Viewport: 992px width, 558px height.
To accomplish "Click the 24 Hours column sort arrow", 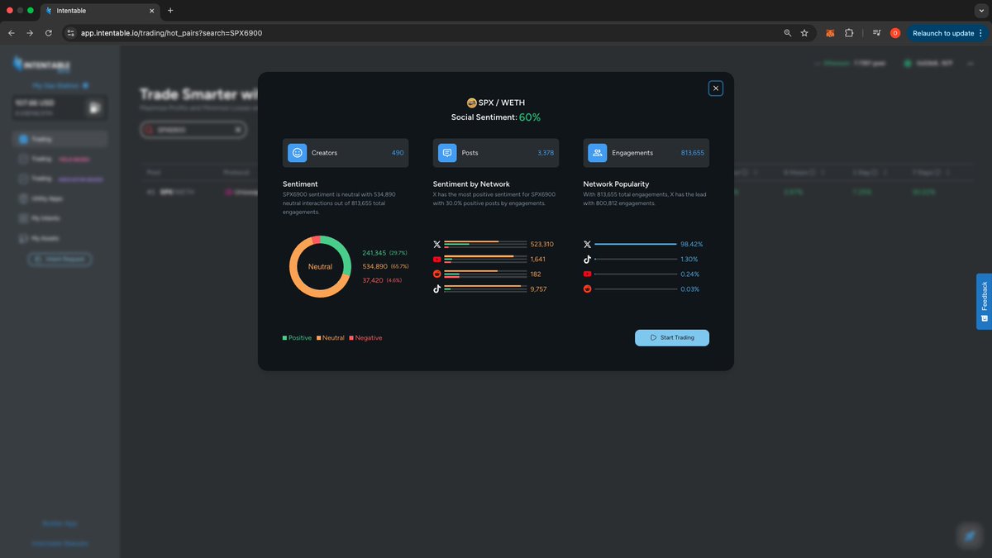I will pos(823,172).
